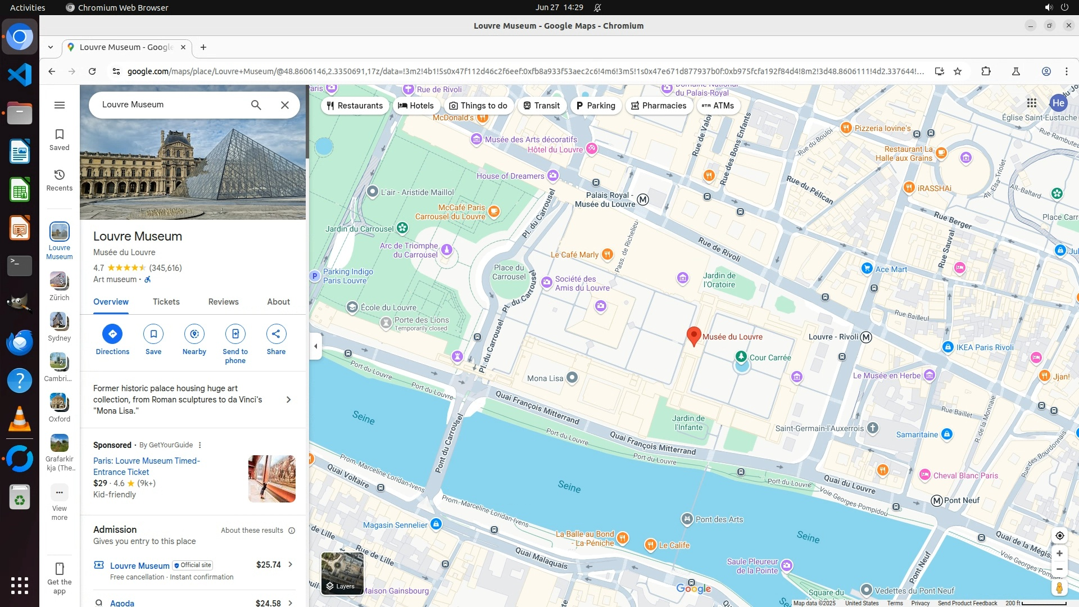The height and width of the screenshot is (607, 1079).
Task: Toggle the Hotels filter chip
Action: 416,106
